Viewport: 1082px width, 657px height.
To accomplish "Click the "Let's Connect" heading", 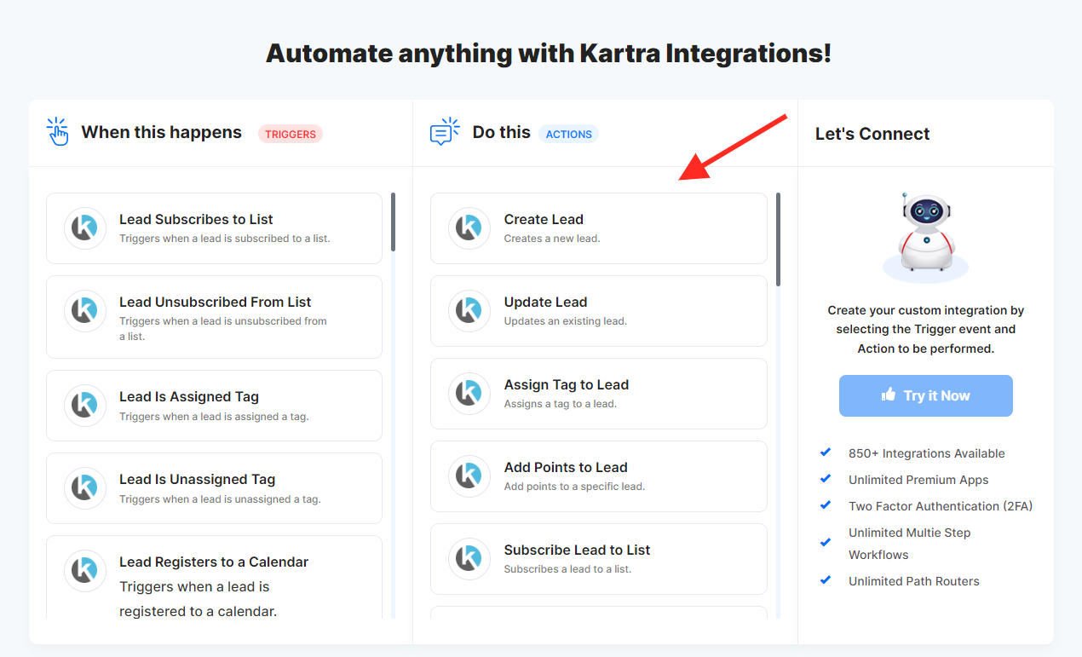I will (x=872, y=134).
